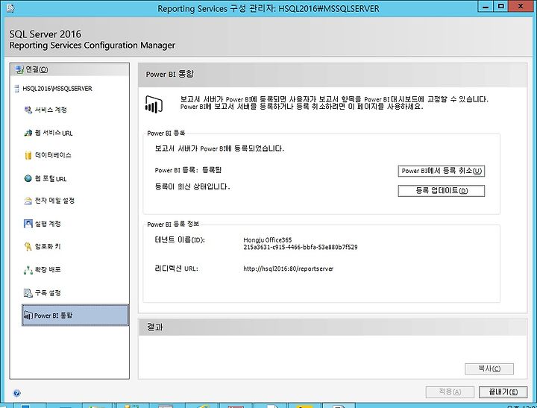The height and width of the screenshot is (408, 537).
Task: Click the 등록이 최신 상태입니다 message
Action: (x=192, y=186)
